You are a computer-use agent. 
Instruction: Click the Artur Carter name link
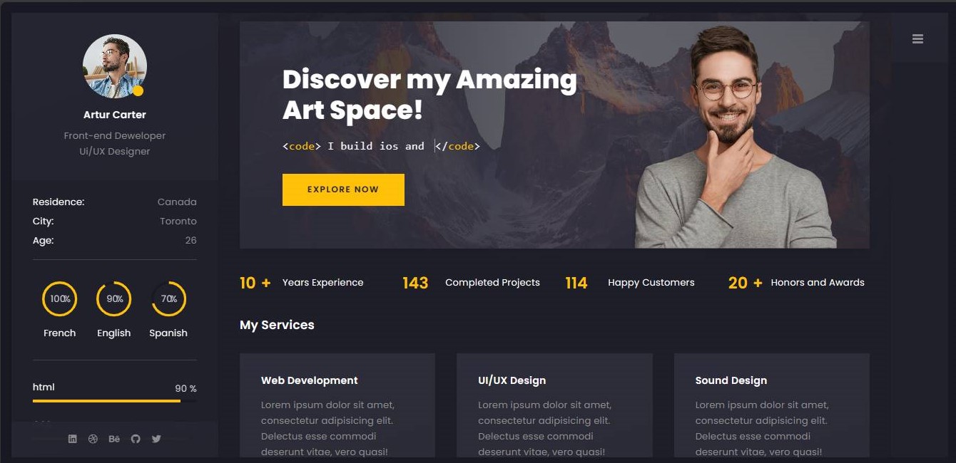click(115, 115)
